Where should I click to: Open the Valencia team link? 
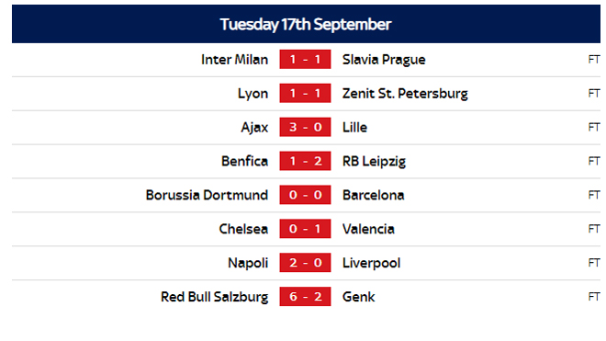point(368,229)
